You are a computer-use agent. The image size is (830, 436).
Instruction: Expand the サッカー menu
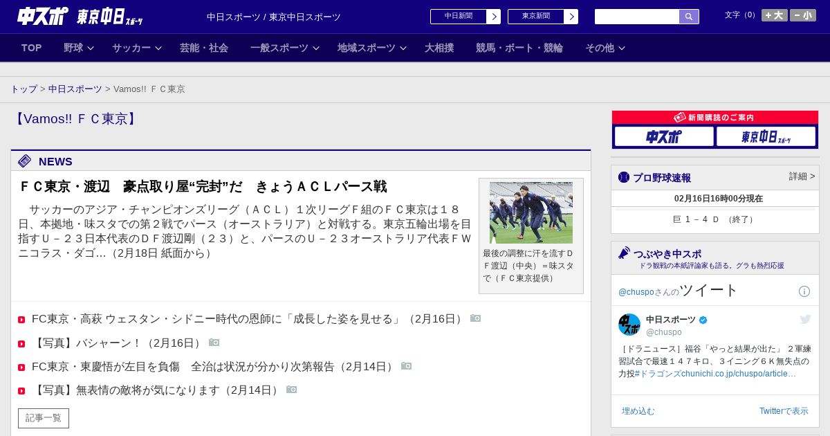137,48
